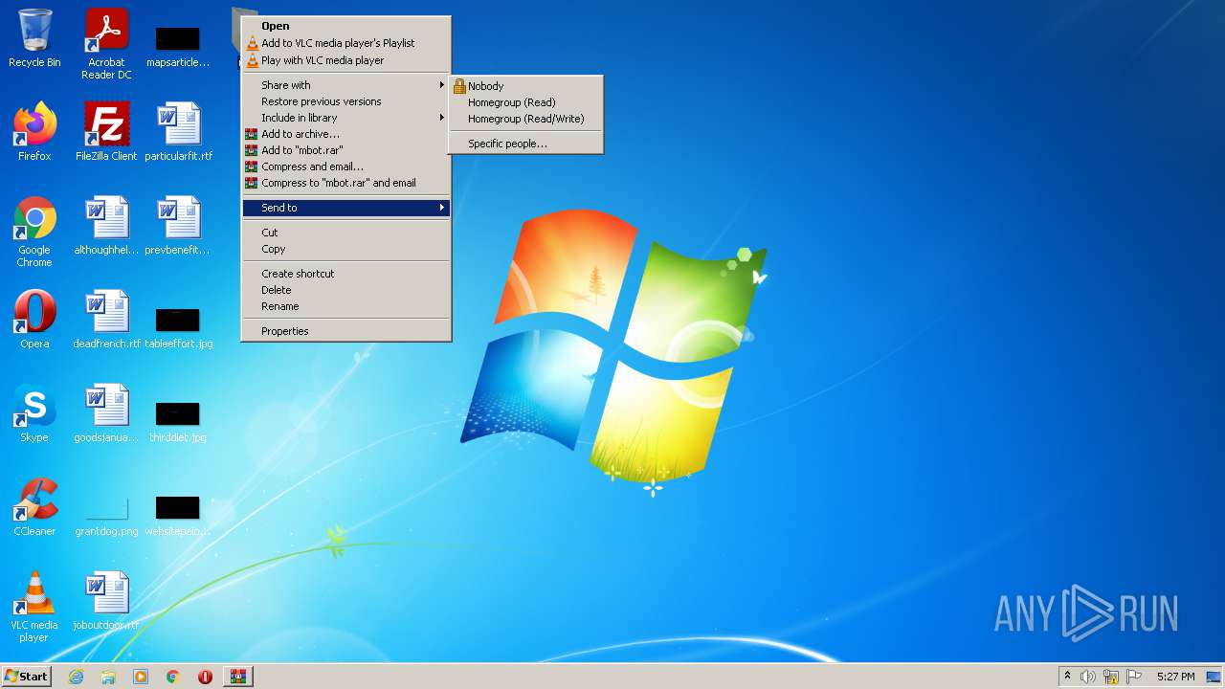Screen dimensions: 1225x689
Task: Click the Show desktop button
Action: pos(1214,677)
